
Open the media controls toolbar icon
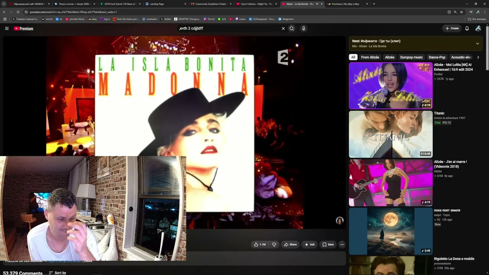click(x=471, y=12)
